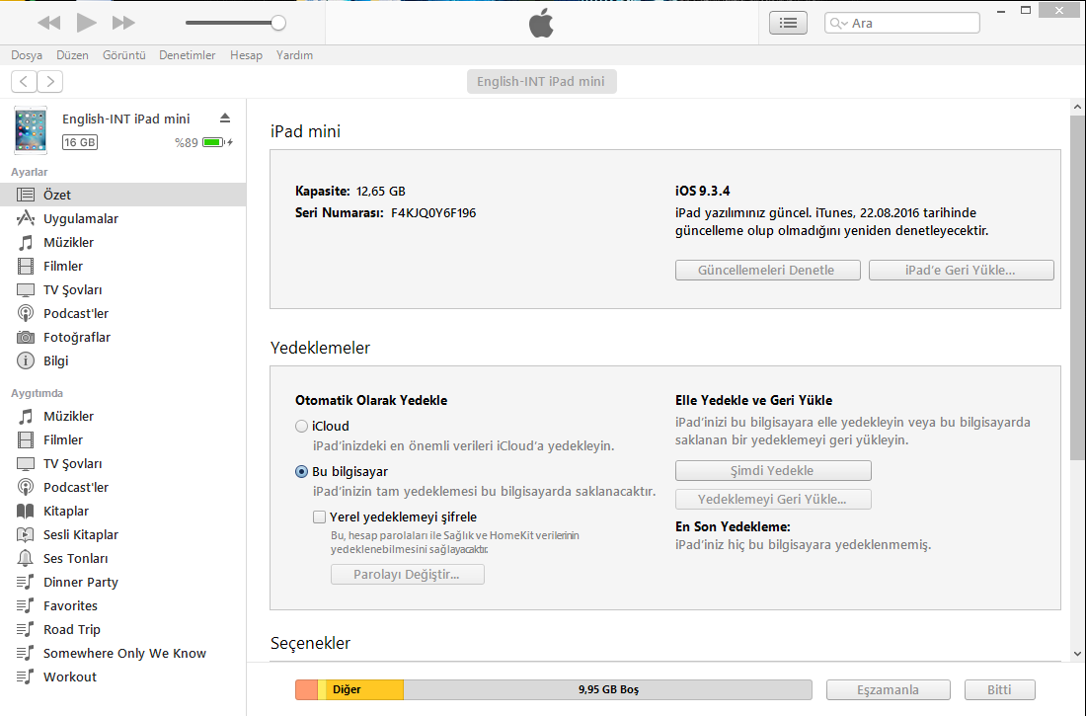Open the search field dropdown magnifier arrow
Viewport: 1086px width, 716px height.
tap(839, 24)
